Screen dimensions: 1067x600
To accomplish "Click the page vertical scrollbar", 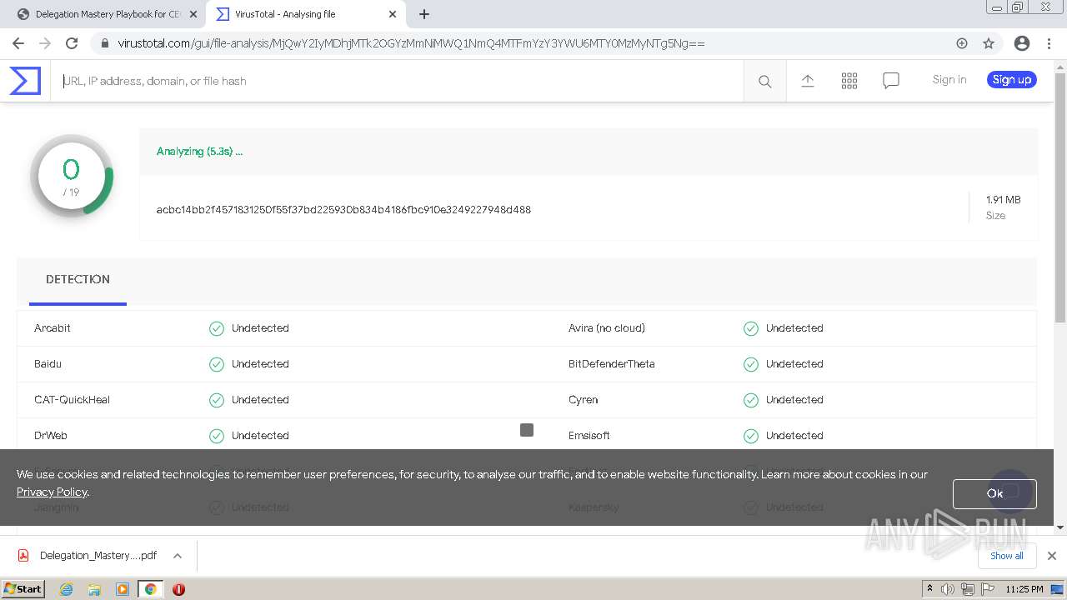I will 1060,197.
